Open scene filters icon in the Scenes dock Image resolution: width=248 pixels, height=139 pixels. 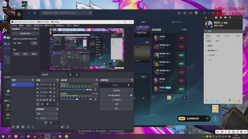[x=23, y=127]
